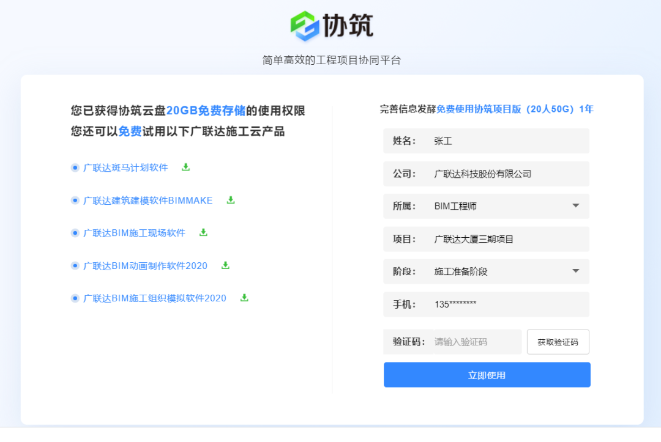Image resolution: width=661 pixels, height=442 pixels.
Task: Select the bullet beside 广联达BIM动画制作软件2020
Action: (x=75, y=265)
